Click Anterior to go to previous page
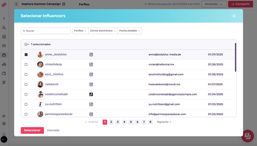 click(x=92, y=122)
